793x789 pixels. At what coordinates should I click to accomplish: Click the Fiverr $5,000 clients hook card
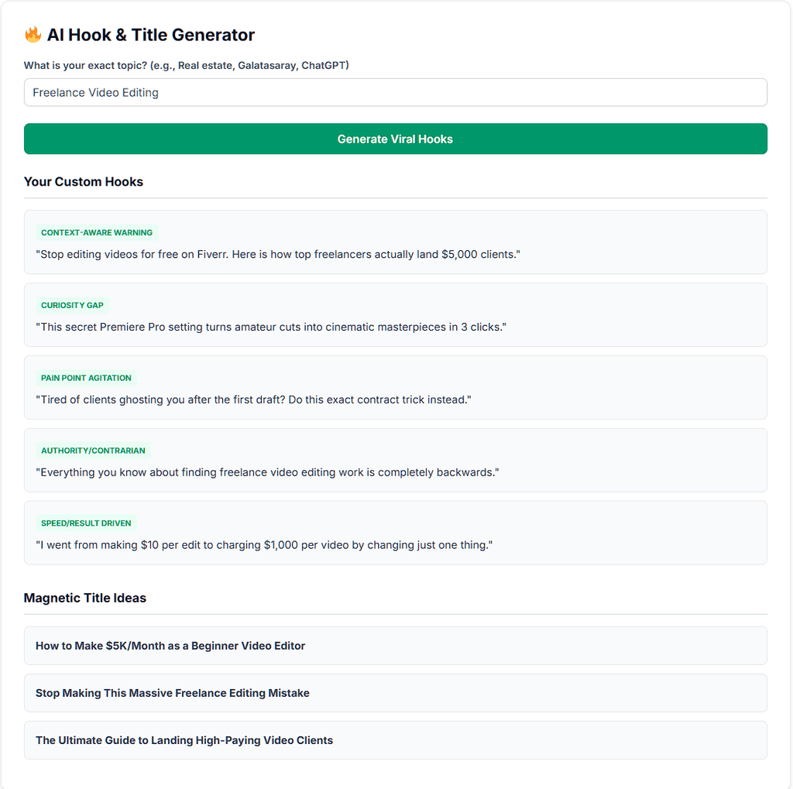click(396, 242)
